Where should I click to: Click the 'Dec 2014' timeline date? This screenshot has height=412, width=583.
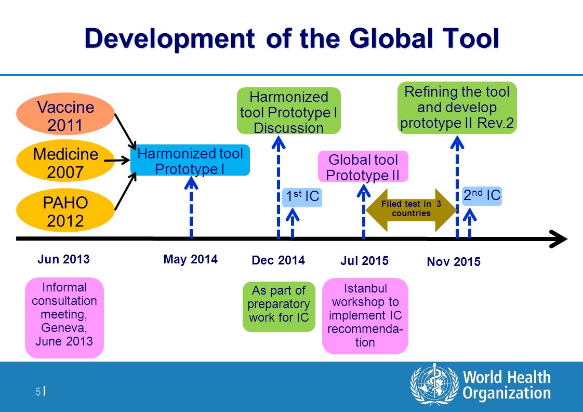tap(278, 260)
